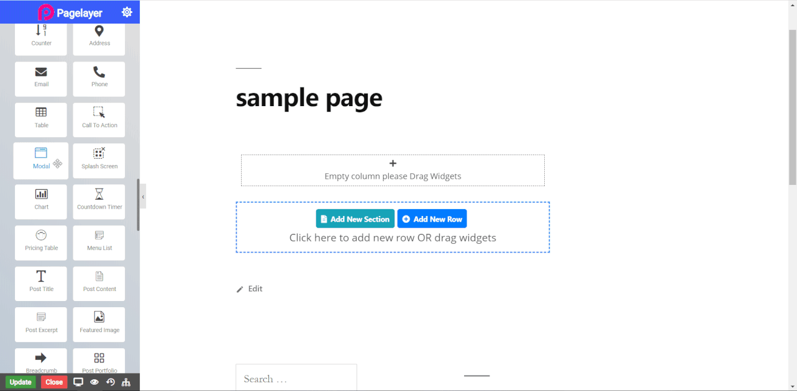This screenshot has height=391, width=797.
Task: Click the Add New Row button
Action: coord(432,218)
